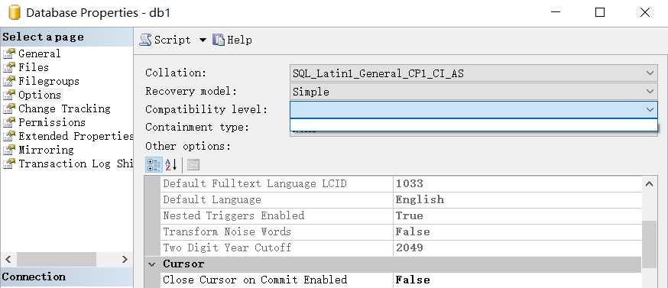Open the Script dropdown arrow
Viewport: 668px width, 288px height.
pyautogui.click(x=203, y=40)
